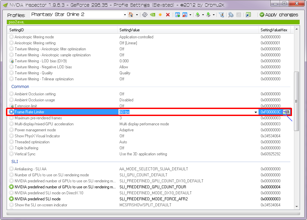Click the home icon to open the global profile
The height and width of the screenshot is (220, 307).
point(131,15)
